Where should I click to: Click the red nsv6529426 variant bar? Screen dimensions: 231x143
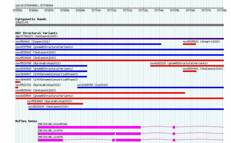click(119, 60)
